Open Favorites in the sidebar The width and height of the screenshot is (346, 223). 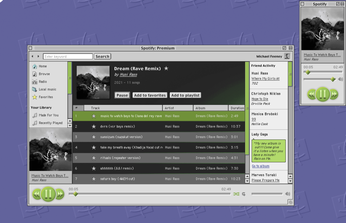pyautogui.click(x=45, y=97)
